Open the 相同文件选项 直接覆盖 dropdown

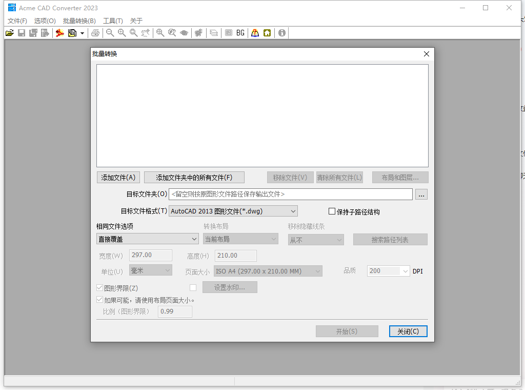[147, 239]
